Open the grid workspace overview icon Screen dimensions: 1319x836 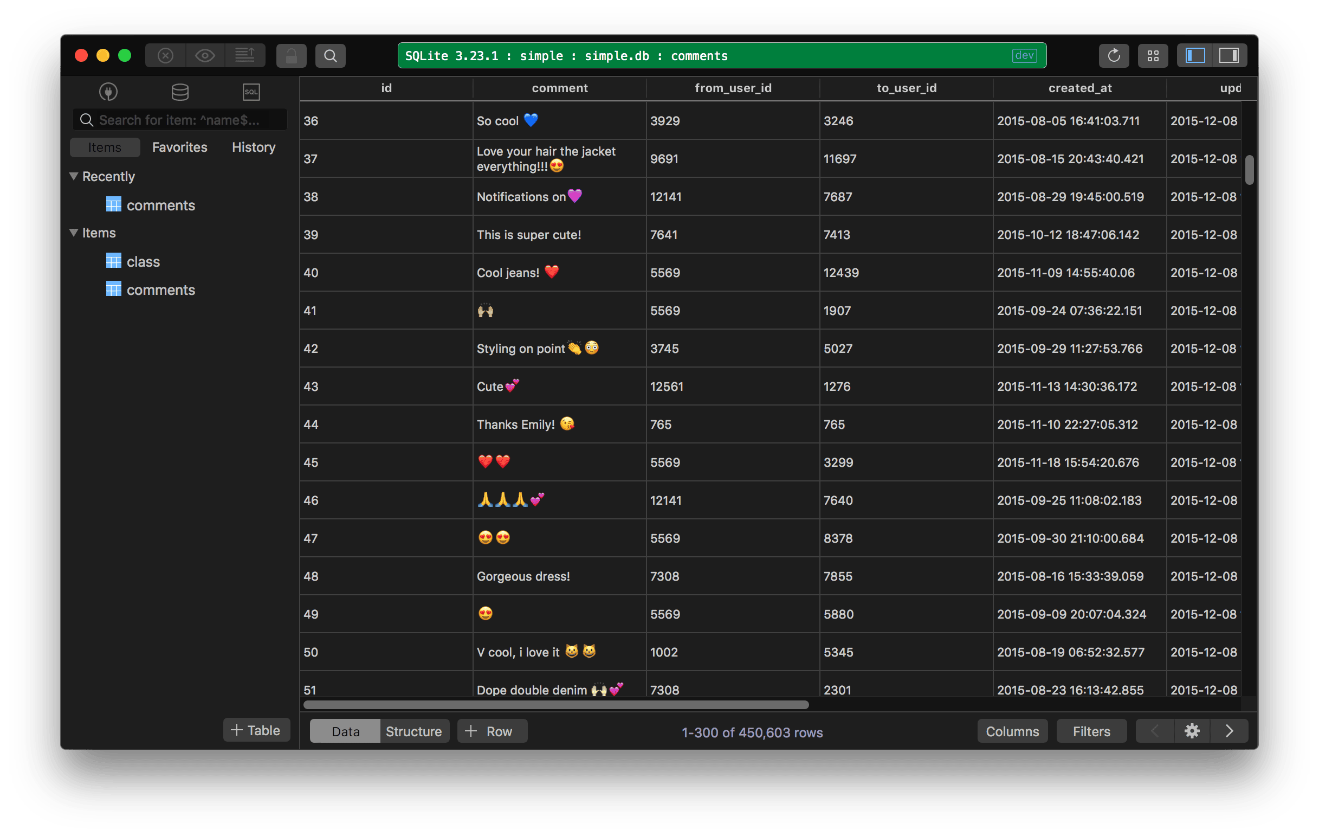click(x=1153, y=55)
